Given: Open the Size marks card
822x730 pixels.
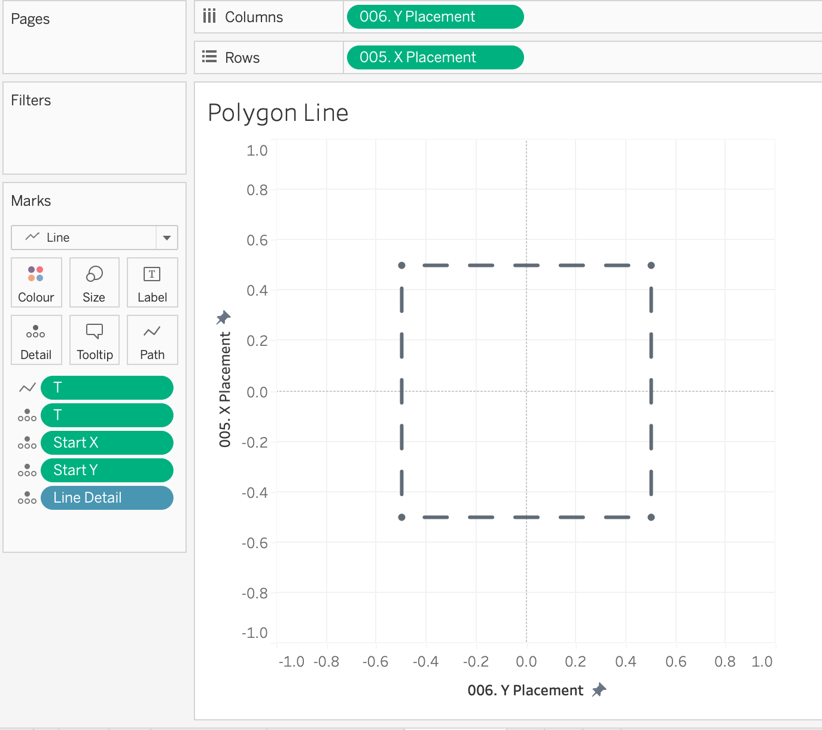Looking at the screenshot, I should (x=95, y=282).
